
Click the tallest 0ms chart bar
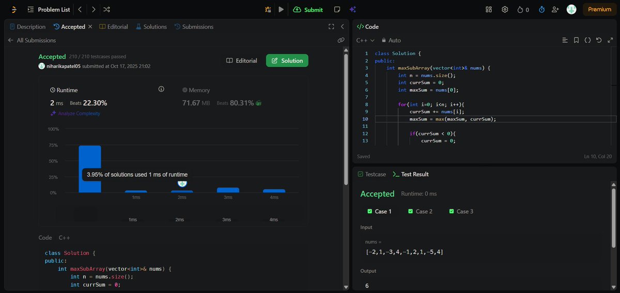coord(90,169)
